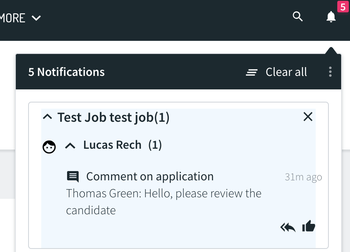Click Lucas Rech's face avatar icon
350x252 pixels.
[x=49, y=147]
